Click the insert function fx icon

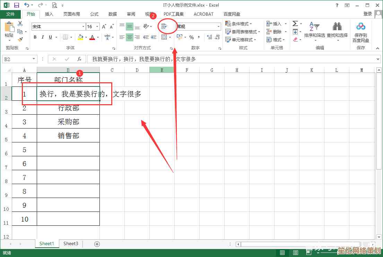79,59
